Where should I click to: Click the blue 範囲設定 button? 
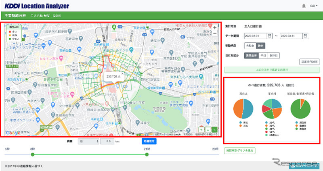pos(149,141)
